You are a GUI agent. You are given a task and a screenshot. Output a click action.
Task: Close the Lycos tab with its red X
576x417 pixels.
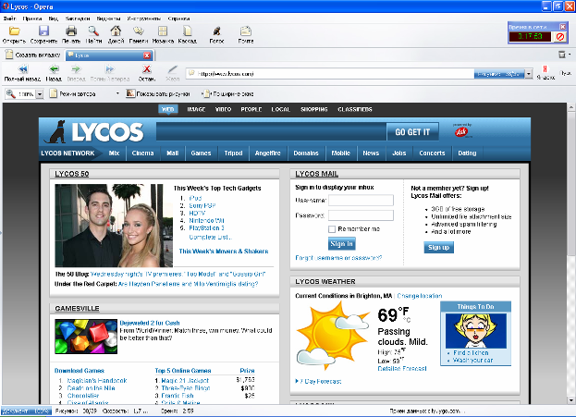147,55
